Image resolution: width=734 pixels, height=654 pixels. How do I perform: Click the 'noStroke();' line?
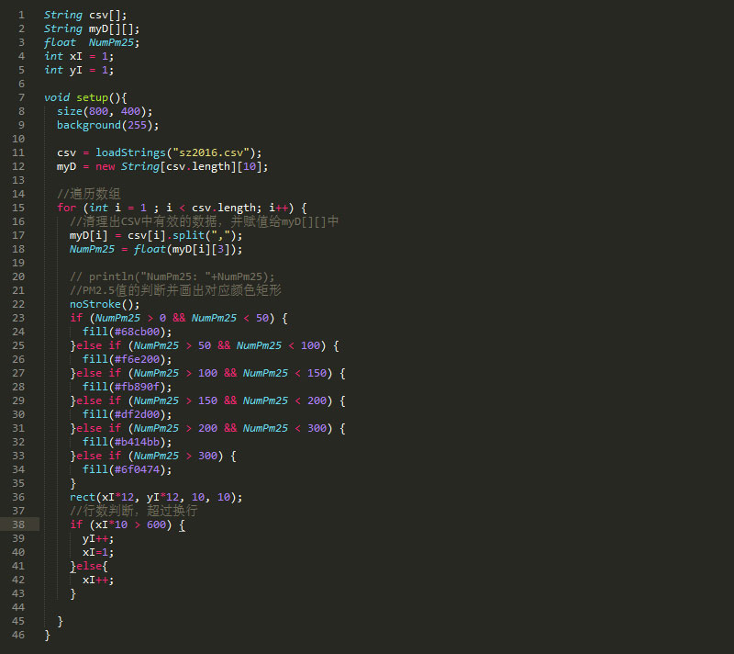pyautogui.click(x=105, y=304)
